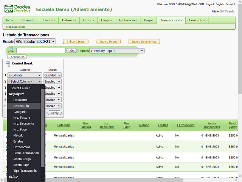Collapse row 2 Select Column dropdown
Viewport: 242px width, 182px height.
(x=25, y=82)
